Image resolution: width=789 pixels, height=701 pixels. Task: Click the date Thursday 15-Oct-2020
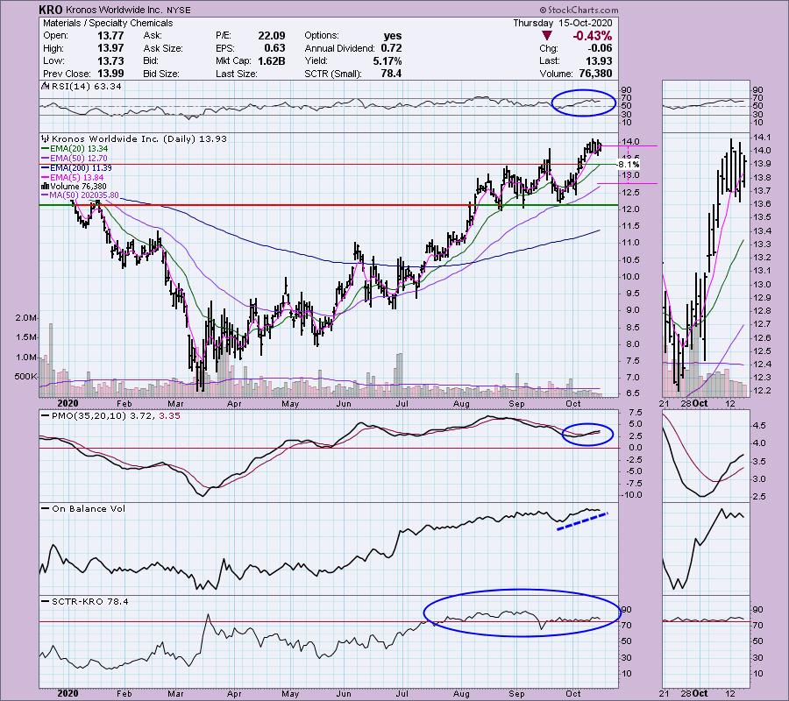563,23
